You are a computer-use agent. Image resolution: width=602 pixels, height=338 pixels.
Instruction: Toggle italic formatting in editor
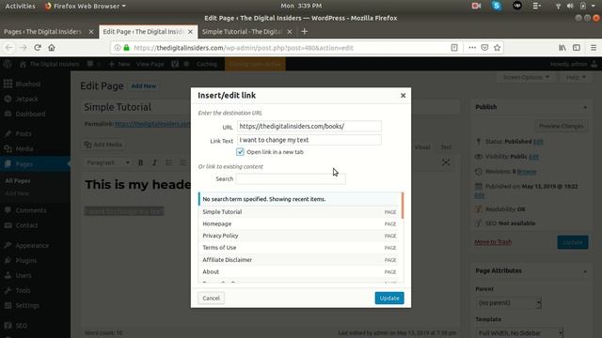[x=154, y=162]
